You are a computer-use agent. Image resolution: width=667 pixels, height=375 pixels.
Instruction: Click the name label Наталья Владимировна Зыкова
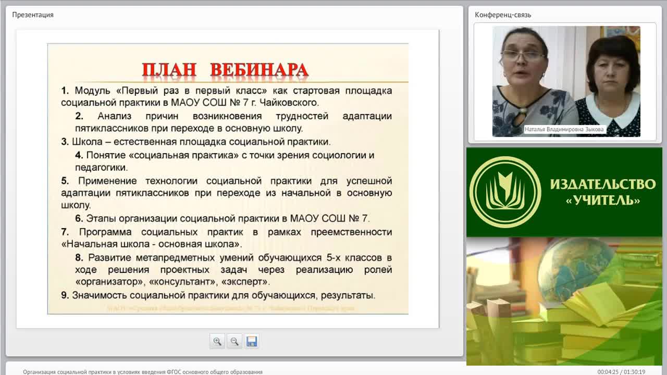coord(565,129)
